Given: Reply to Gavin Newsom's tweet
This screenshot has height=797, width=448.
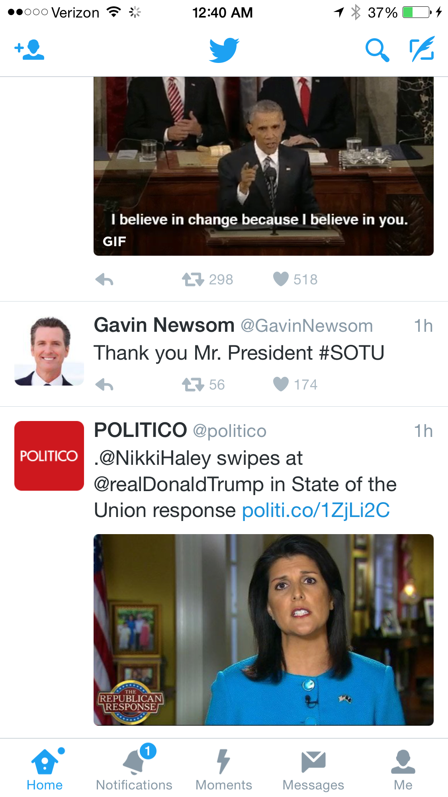Looking at the screenshot, I should 105,385.
